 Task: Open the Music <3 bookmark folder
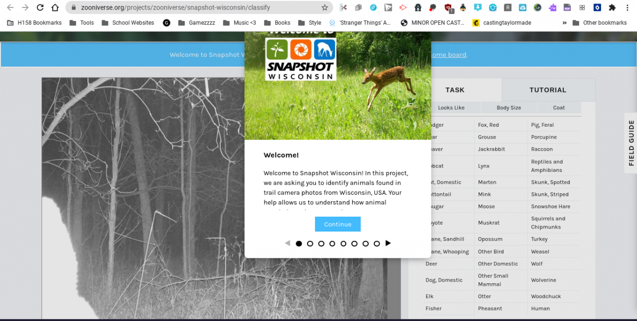239,22
